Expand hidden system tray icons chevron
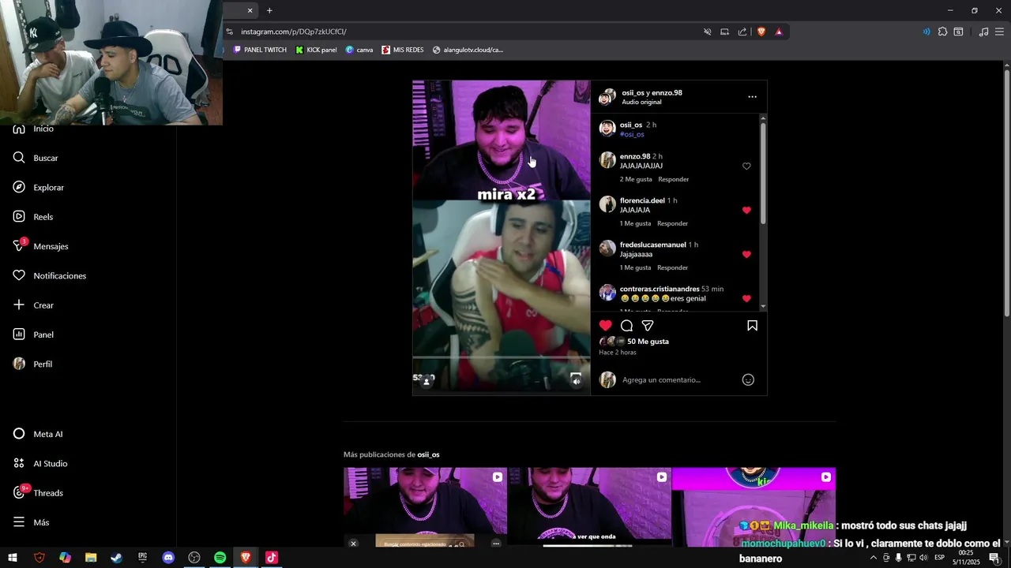Image resolution: width=1011 pixels, height=568 pixels. [873, 558]
